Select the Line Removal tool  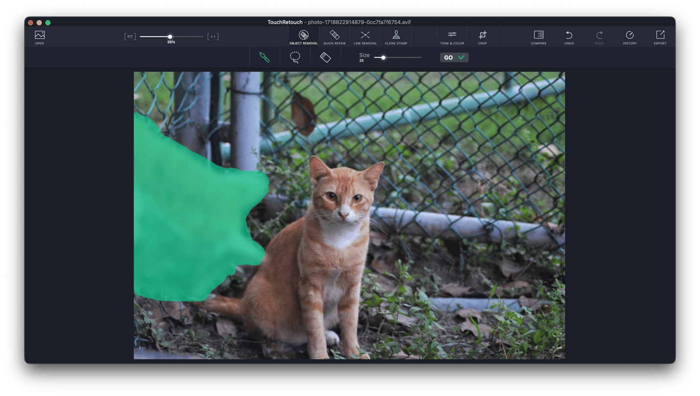point(365,37)
